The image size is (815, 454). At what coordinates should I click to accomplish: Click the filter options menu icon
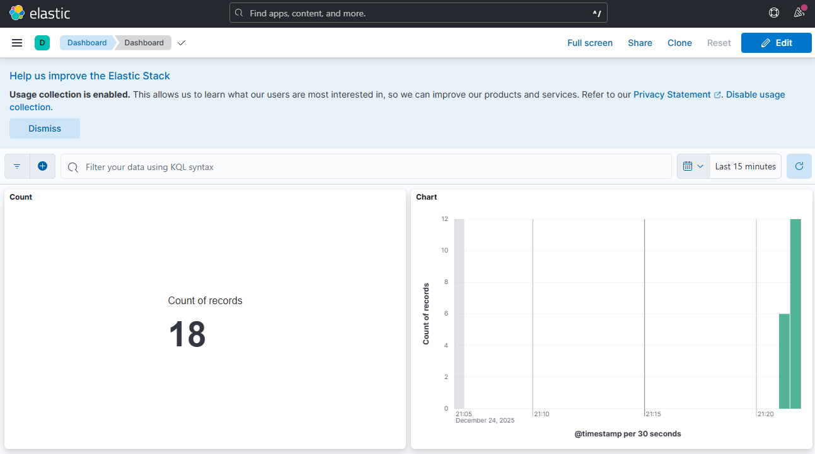click(17, 166)
